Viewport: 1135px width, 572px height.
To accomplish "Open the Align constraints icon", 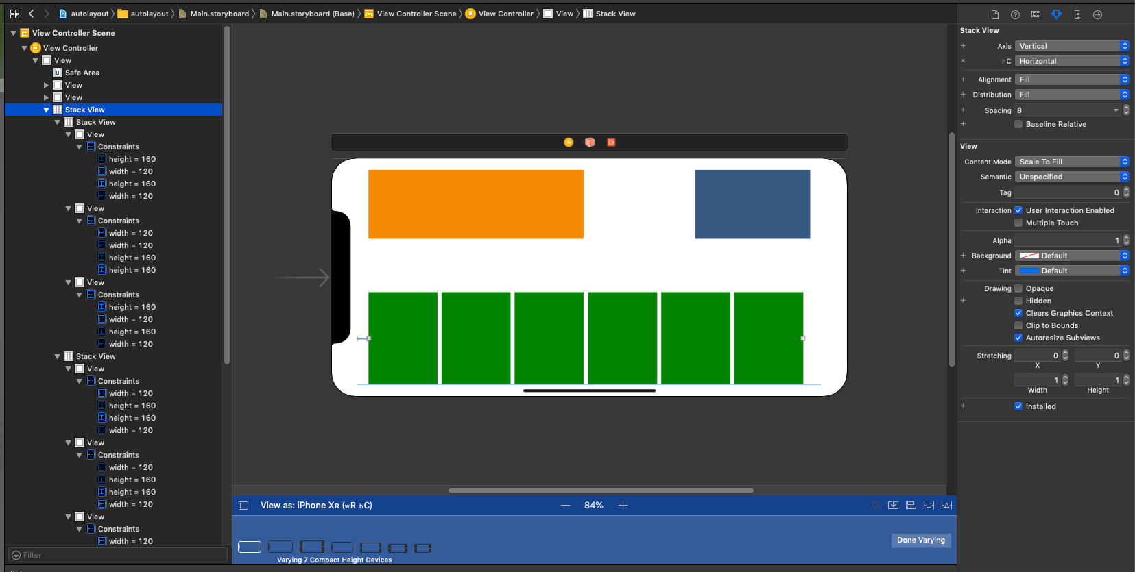I will (911, 506).
